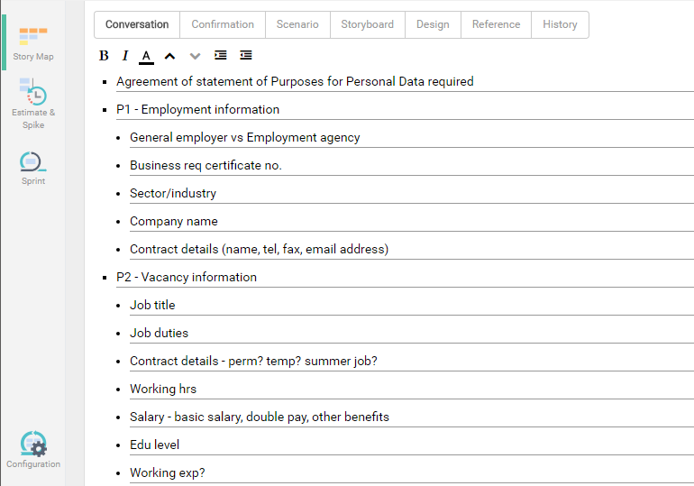Move the item up with chevron

pos(170,56)
